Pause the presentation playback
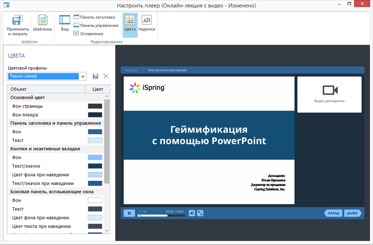Viewport: 373px width, 245px height. (129, 213)
